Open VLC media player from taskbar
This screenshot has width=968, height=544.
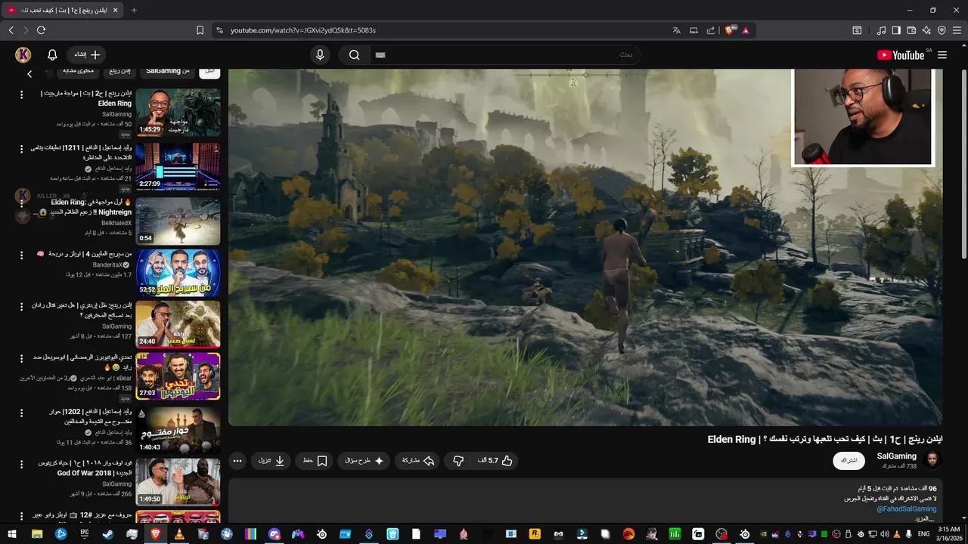[x=179, y=534]
